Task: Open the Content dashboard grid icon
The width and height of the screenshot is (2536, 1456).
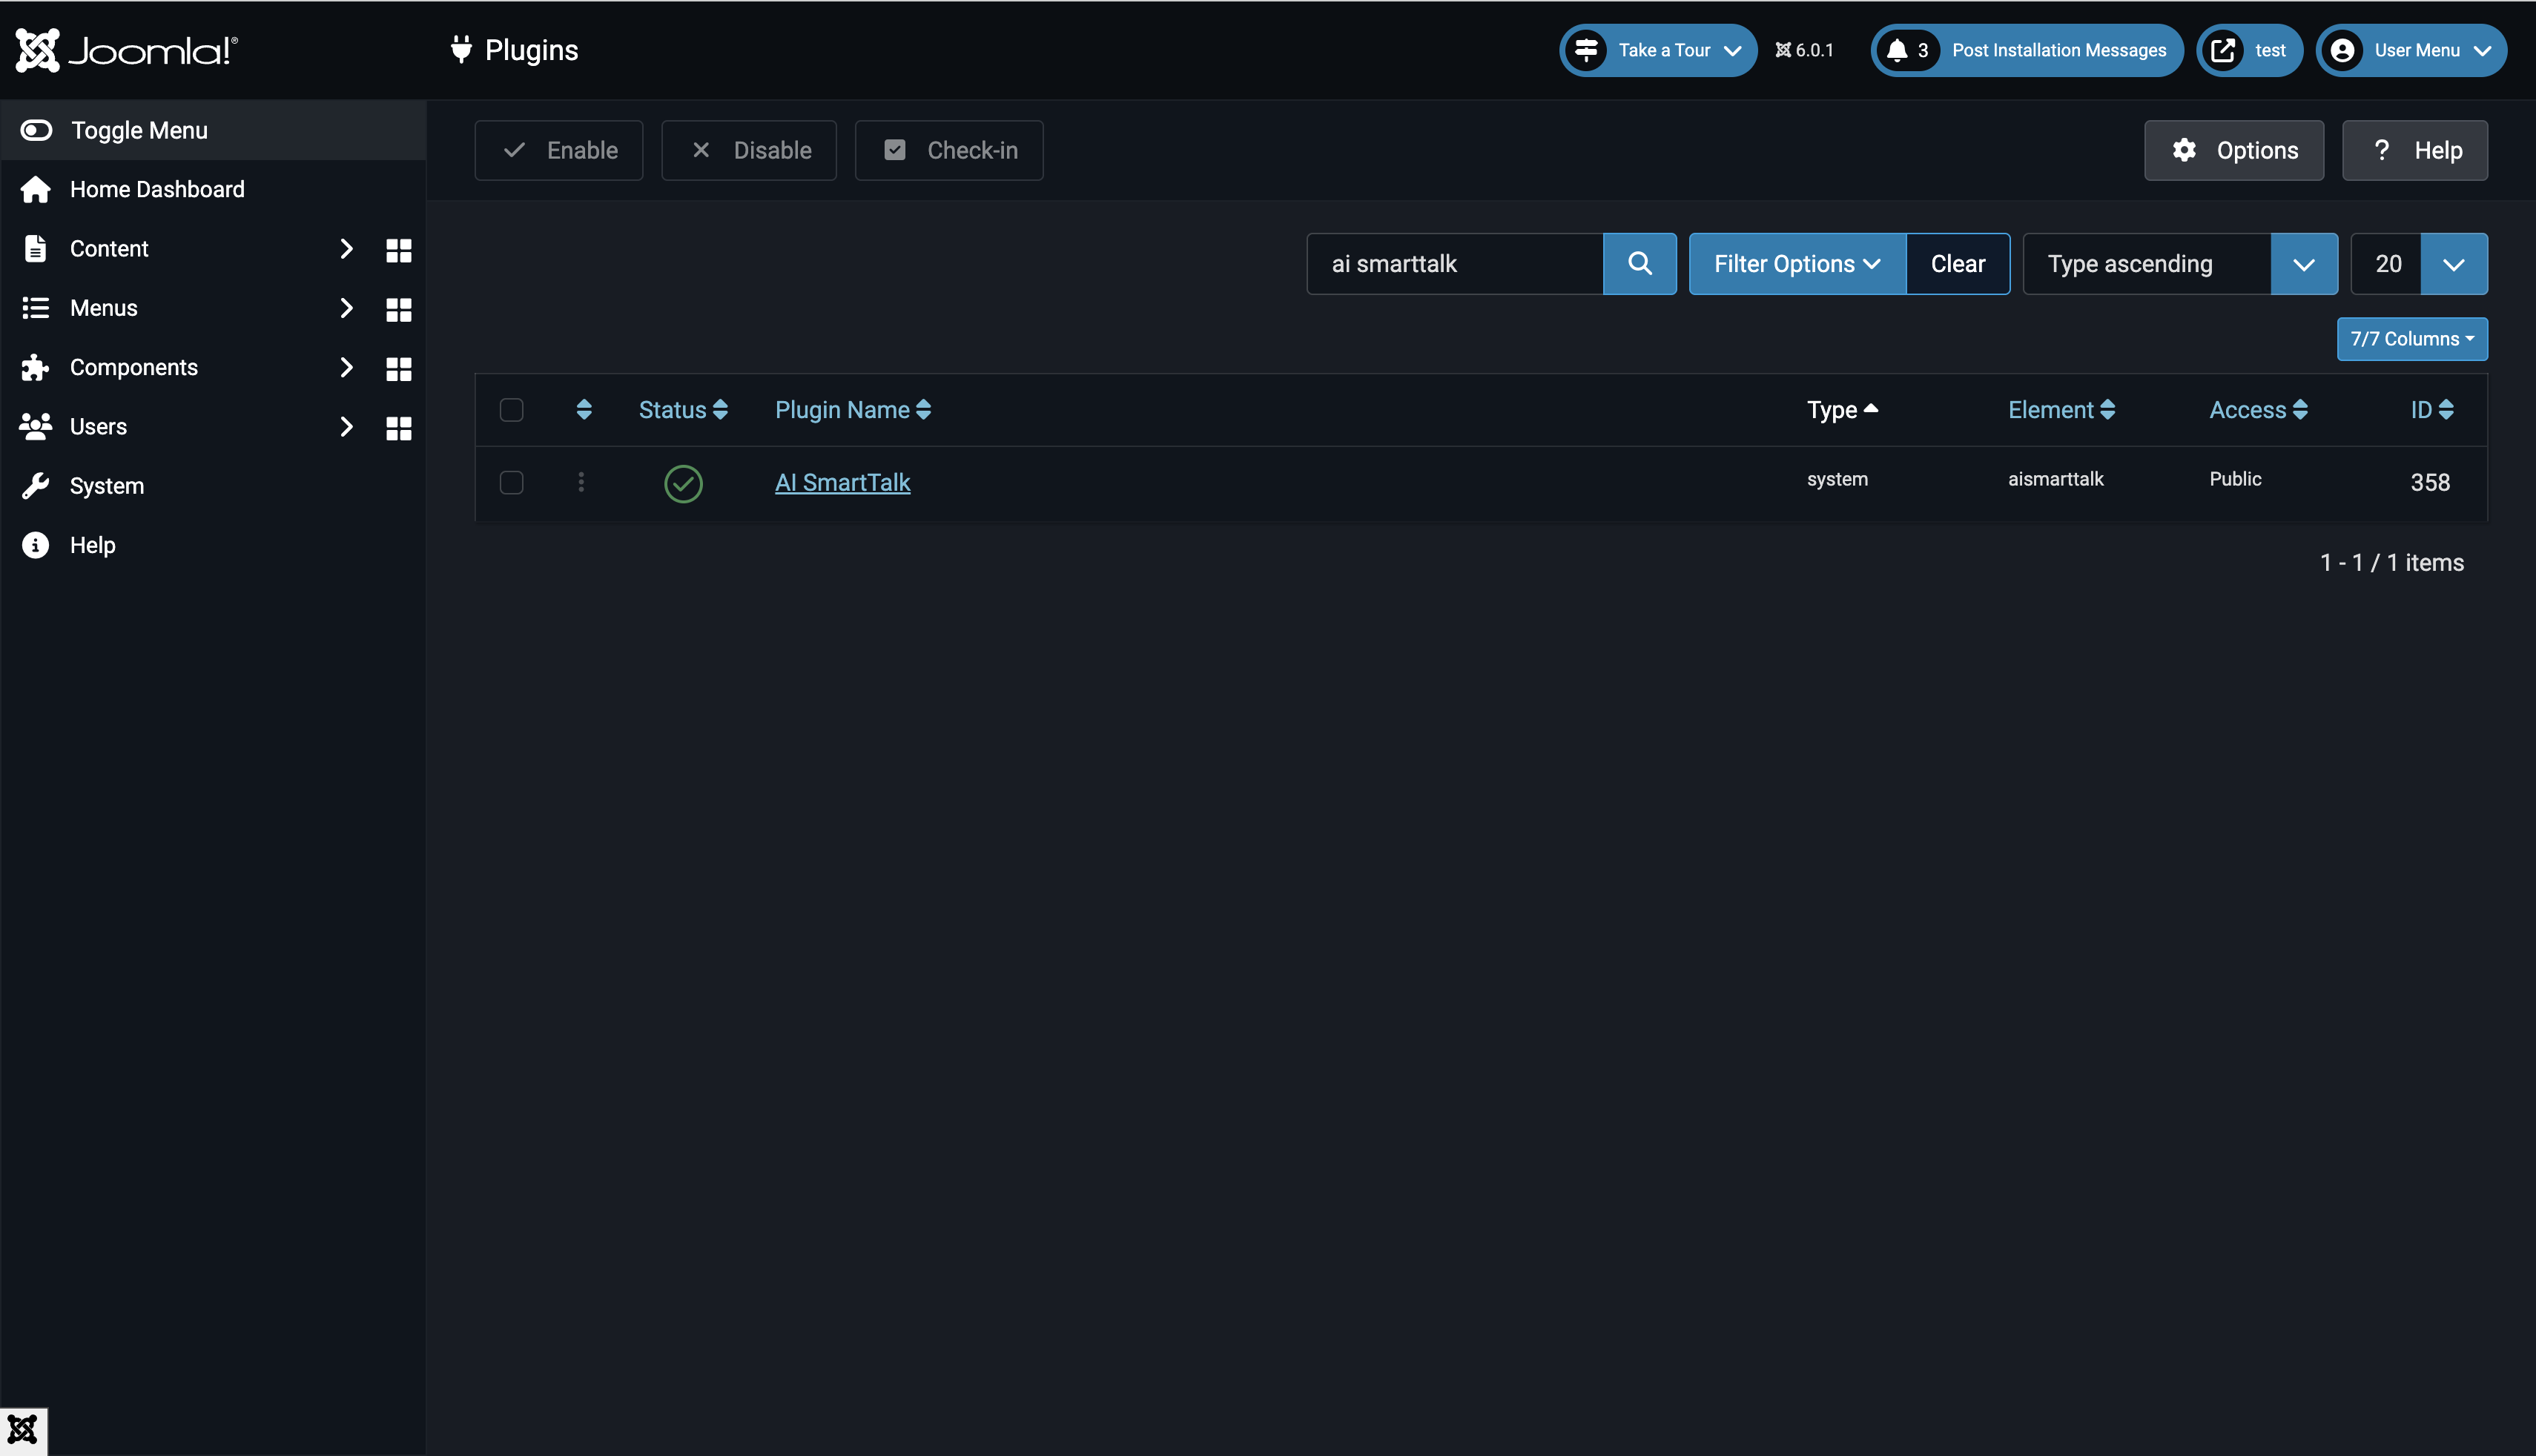Action: tap(398, 251)
